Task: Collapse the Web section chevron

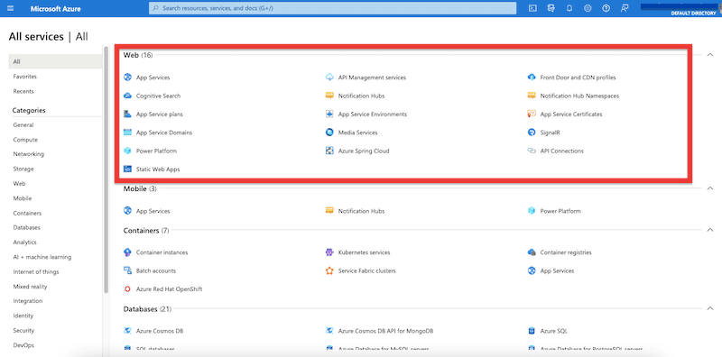Action: 709,55
